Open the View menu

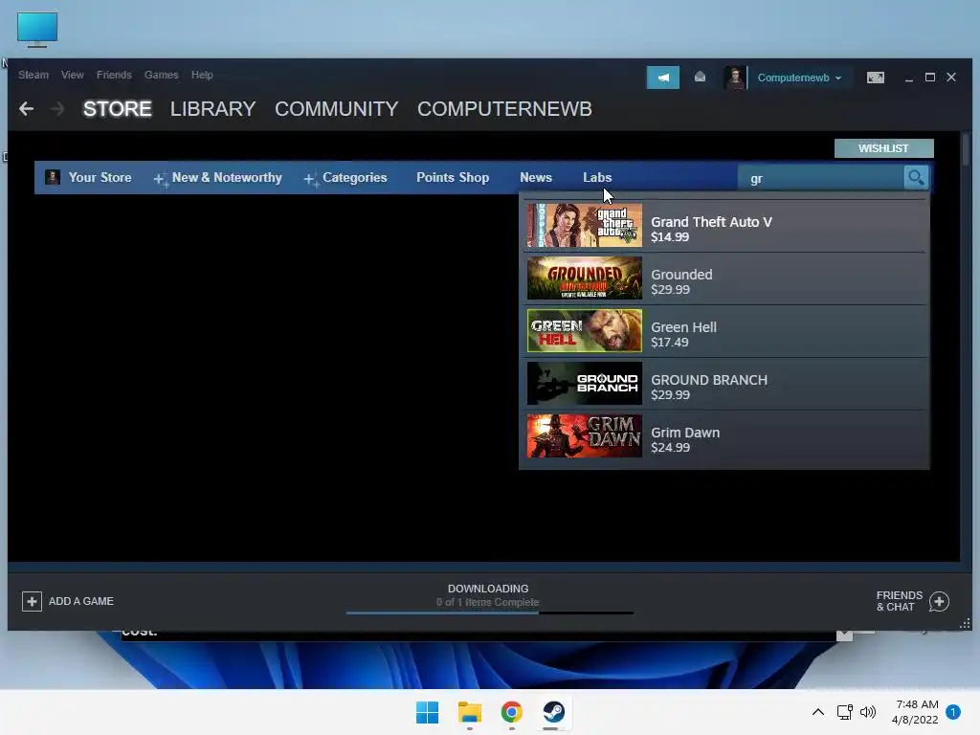coord(73,75)
